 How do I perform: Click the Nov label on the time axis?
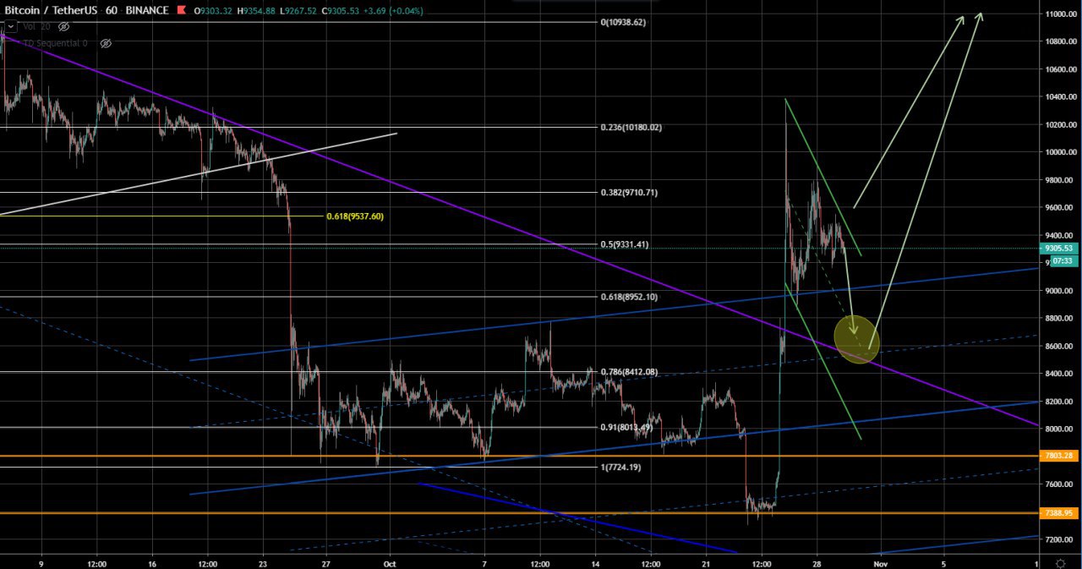881,562
